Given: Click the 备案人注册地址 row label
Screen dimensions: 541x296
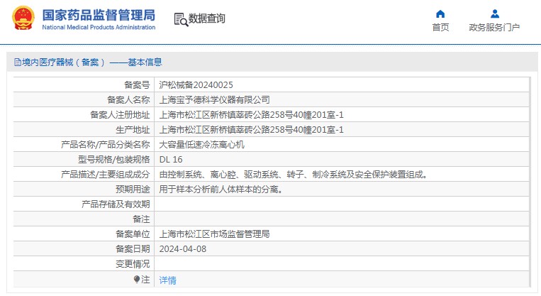Looking at the screenshot, I should tap(120, 115).
